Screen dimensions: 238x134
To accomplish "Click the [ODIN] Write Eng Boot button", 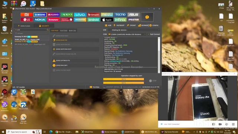I will pos(75,49).
